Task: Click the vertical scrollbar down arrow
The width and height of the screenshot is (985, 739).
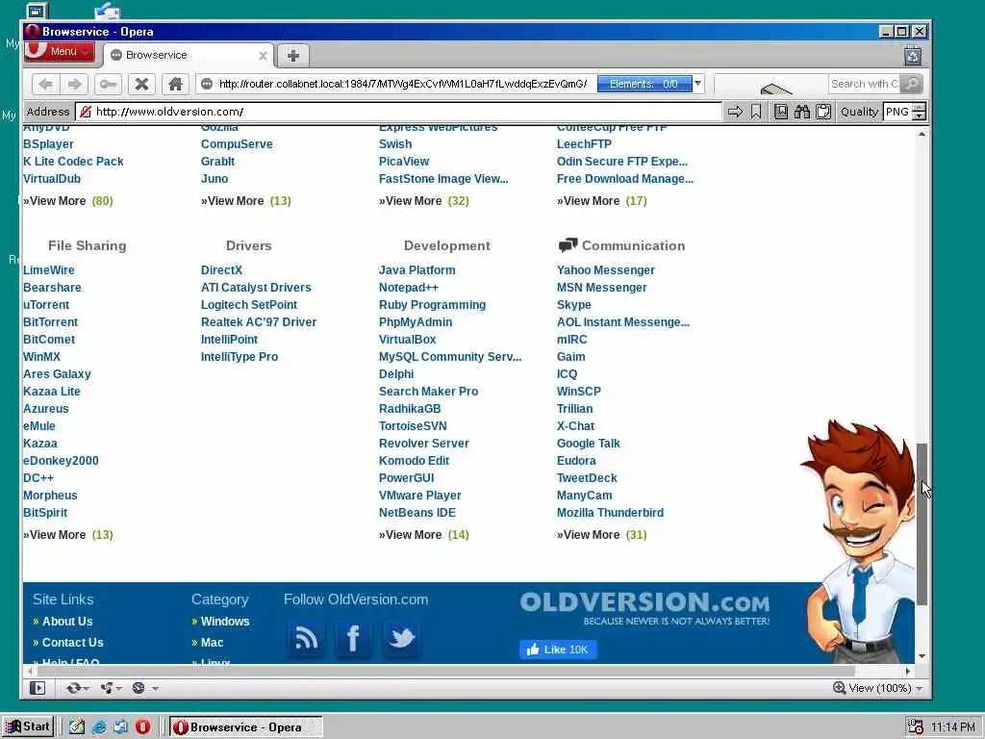Action: [x=922, y=656]
